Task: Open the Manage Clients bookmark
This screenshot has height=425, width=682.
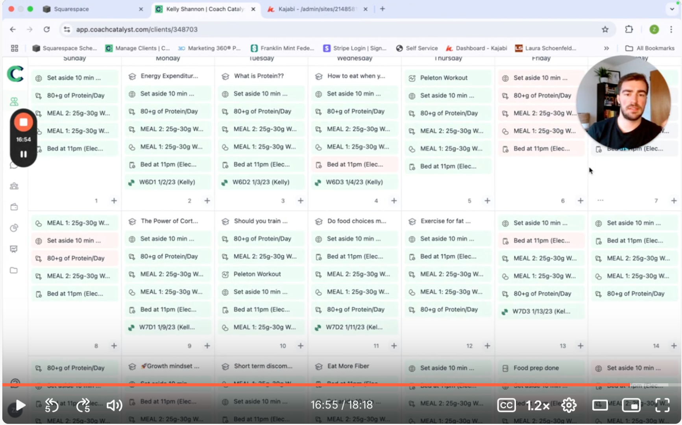Action: pyautogui.click(x=138, y=48)
